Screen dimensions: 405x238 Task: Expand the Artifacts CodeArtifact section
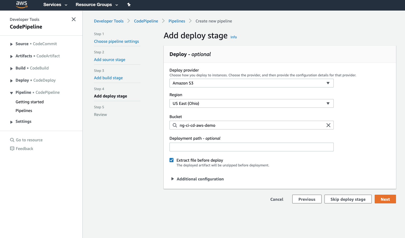tap(11, 56)
